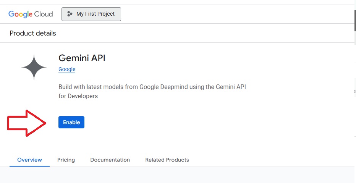356x183 pixels.
Task: Click the Product details page heading
Action: click(33, 33)
